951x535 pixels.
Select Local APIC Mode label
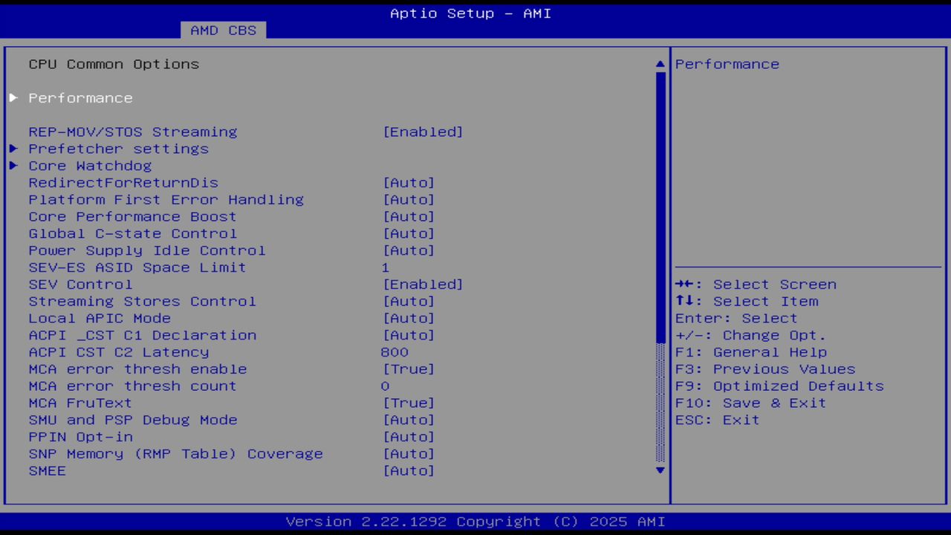100,319
